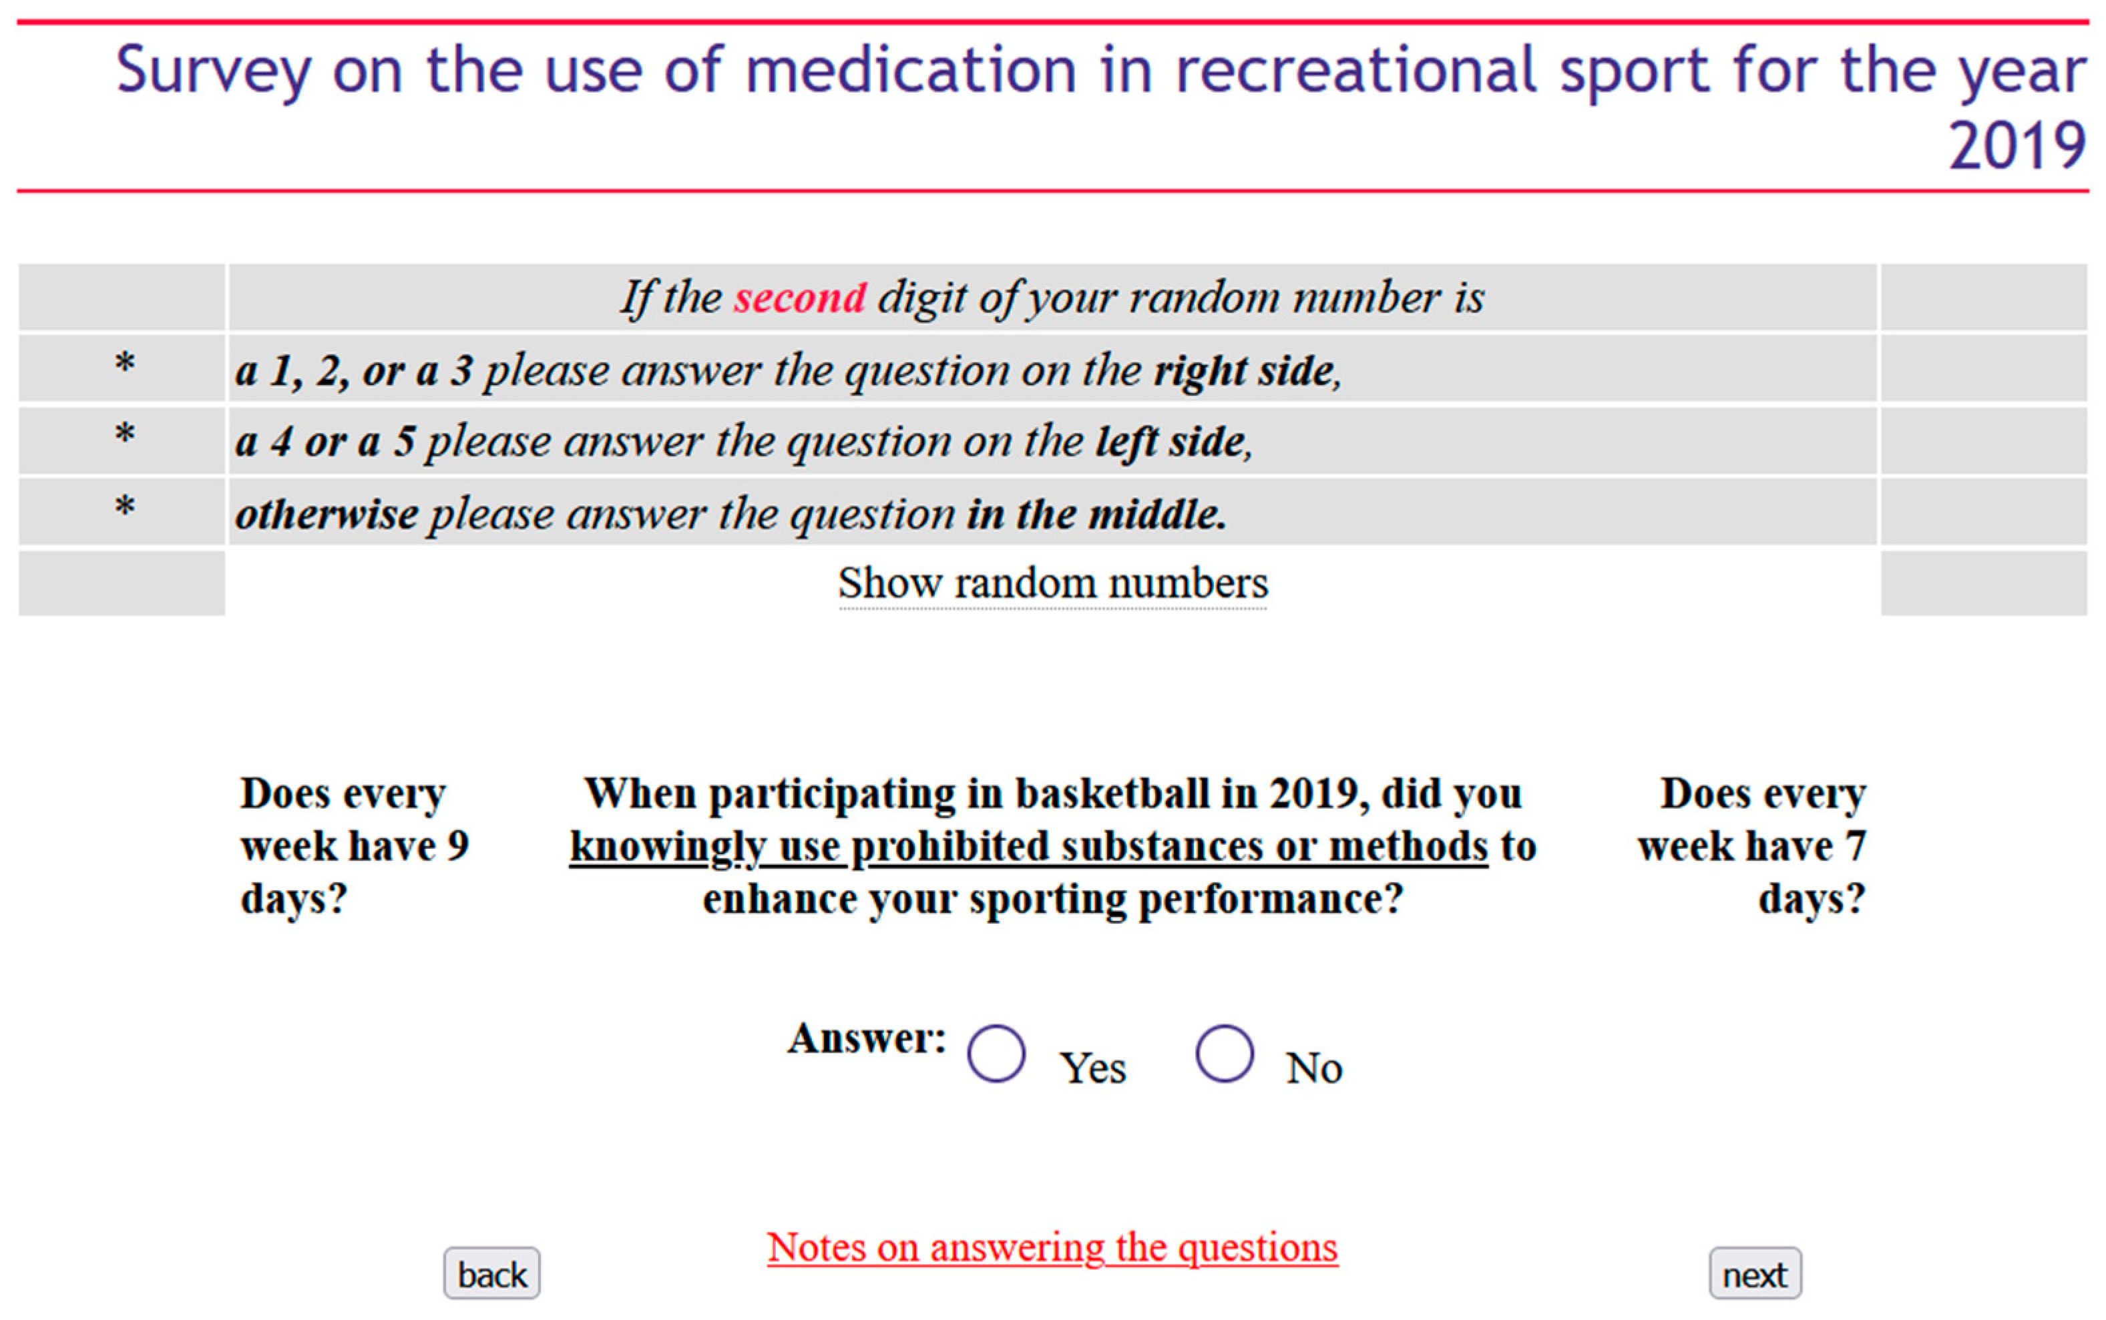This screenshot has height=1320, width=2106.
Task: Click the 'week have 9 days' question
Action: pos(354,845)
